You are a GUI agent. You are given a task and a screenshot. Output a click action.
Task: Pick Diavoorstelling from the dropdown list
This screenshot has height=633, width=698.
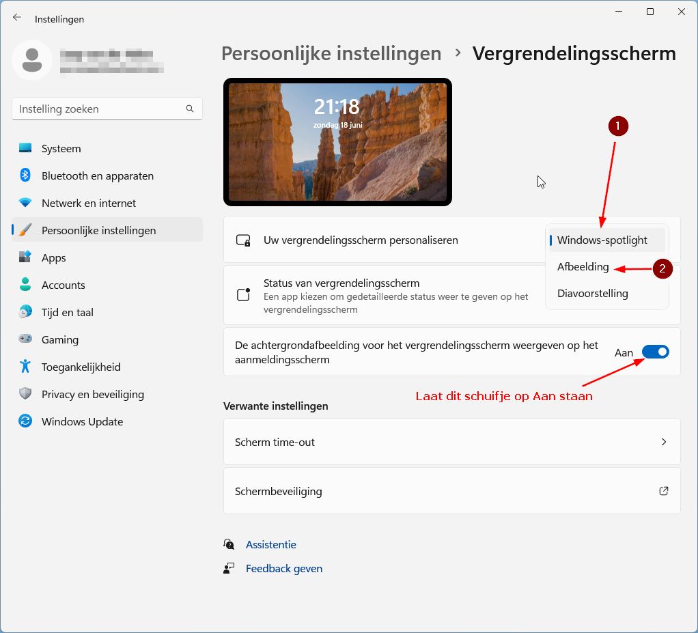[x=592, y=294]
